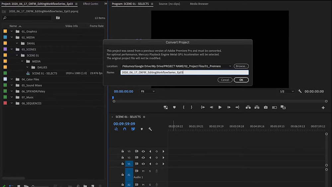Screen dimensions: 332x187
Task: Toggle Snap in the timeline magnet icon
Action: click(x=124, y=129)
